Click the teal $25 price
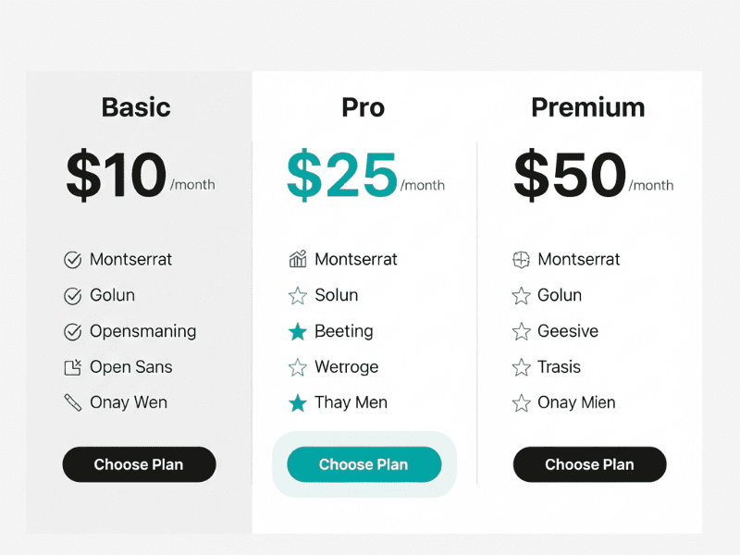740x555 pixels. [342, 174]
